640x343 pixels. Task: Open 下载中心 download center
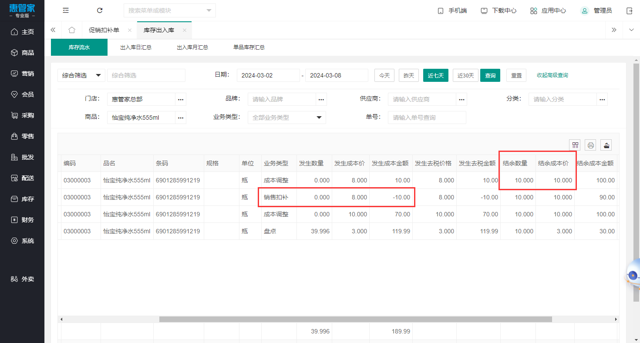point(498,10)
